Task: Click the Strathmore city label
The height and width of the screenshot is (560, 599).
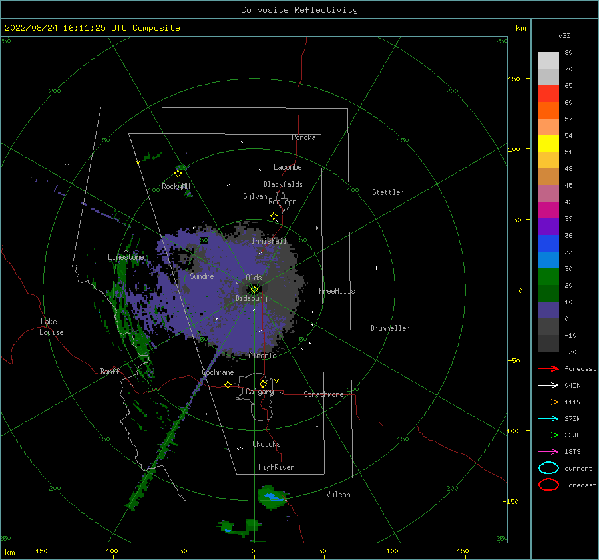Action: point(323,394)
